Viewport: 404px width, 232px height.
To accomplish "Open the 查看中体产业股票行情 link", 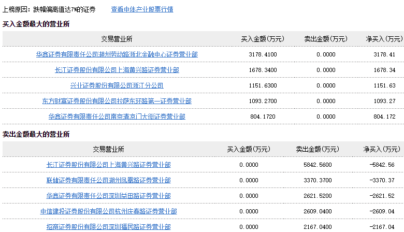I will pyautogui.click(x=142, y=9).
